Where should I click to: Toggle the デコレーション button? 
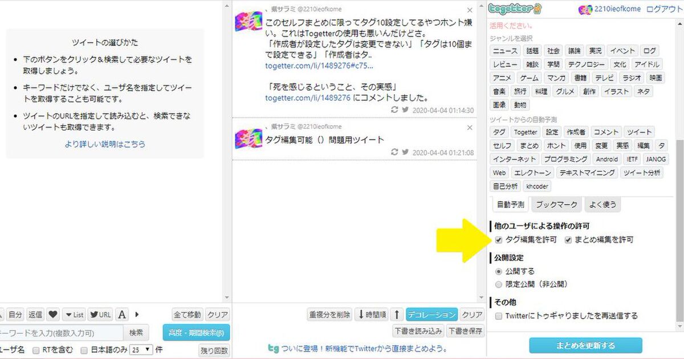coord(431,315)
